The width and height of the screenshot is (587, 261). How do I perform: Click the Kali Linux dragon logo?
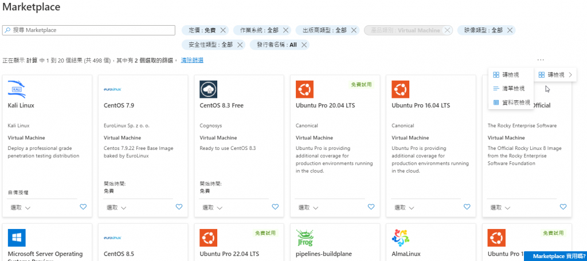pyautogui.click(x=17, y=89)
